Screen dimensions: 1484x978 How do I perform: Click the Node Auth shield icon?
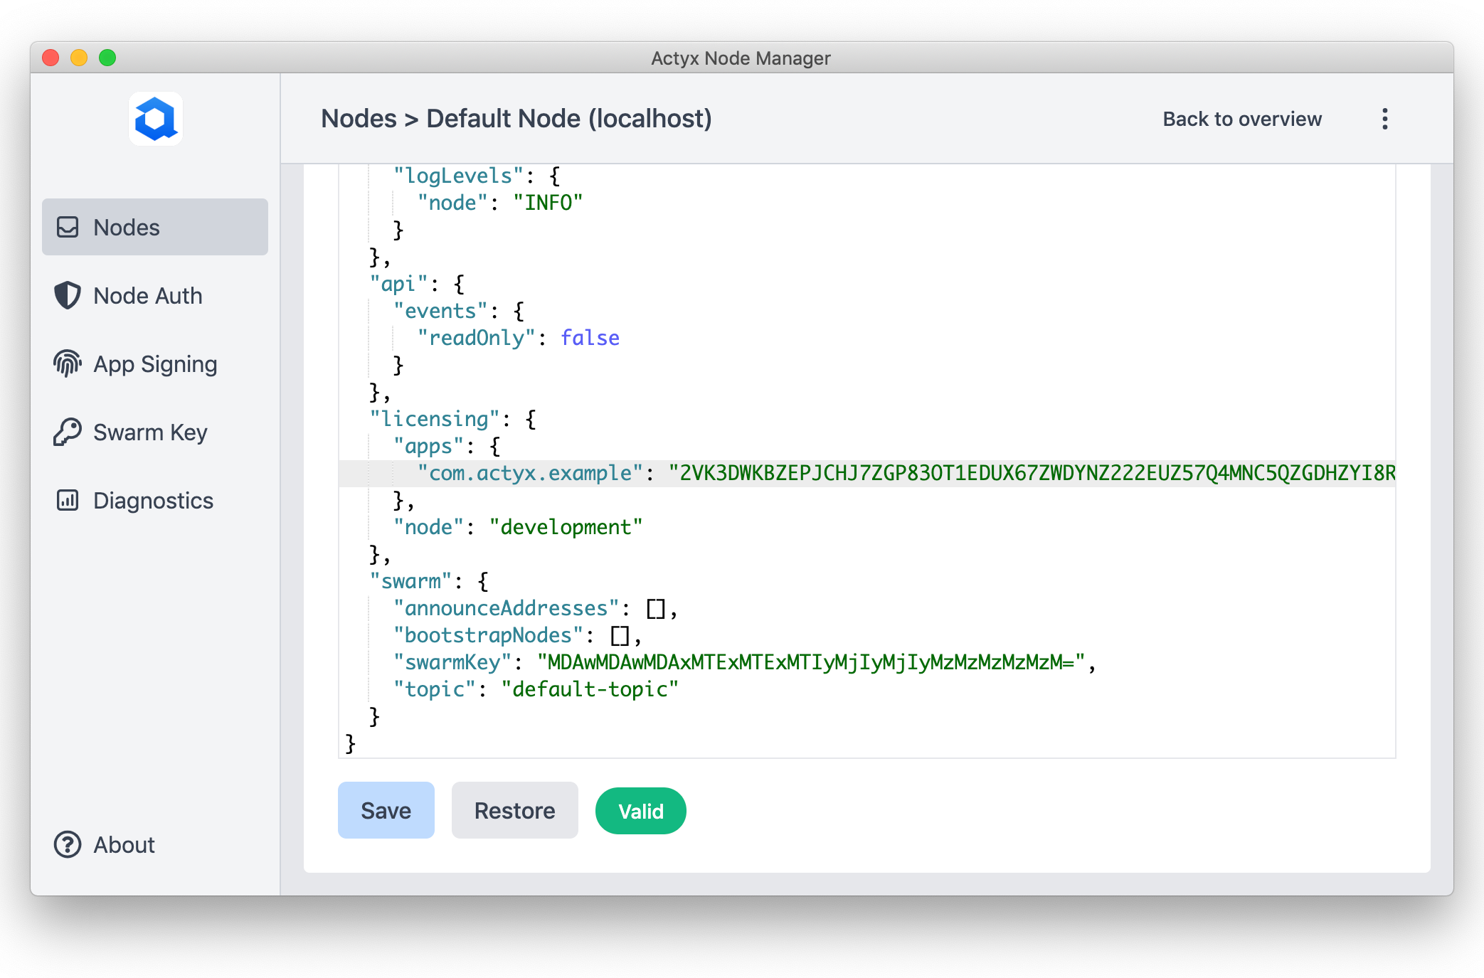68,295
